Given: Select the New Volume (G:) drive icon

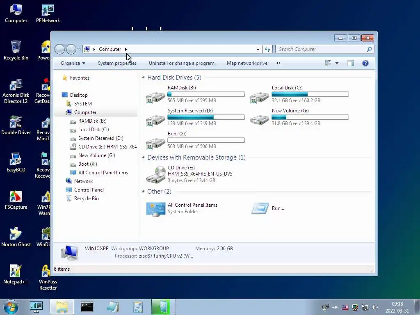Looking at the screenshot, I should coord(260,120).
